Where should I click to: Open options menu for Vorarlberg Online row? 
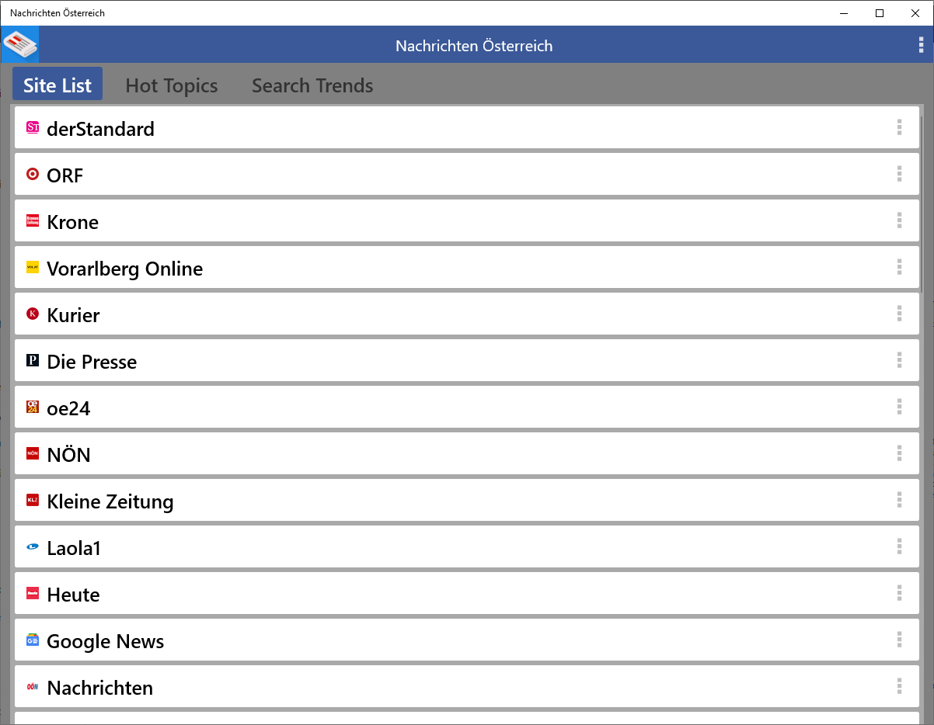click(x=899, y=267)
